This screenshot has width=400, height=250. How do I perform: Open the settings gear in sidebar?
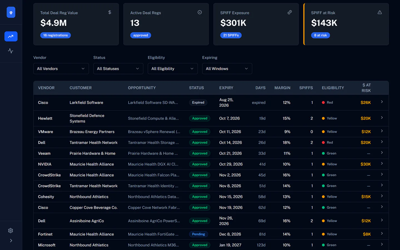tap(11, 231)
